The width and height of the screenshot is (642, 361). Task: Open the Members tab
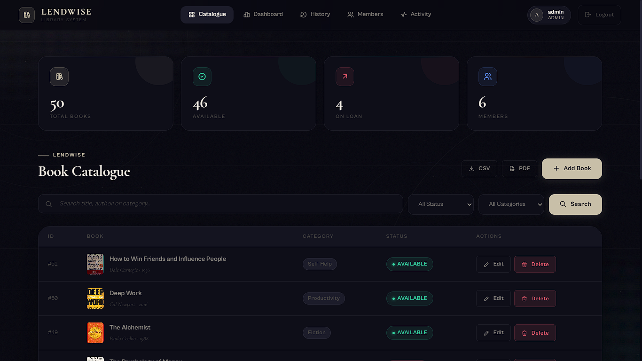[365, 15]
